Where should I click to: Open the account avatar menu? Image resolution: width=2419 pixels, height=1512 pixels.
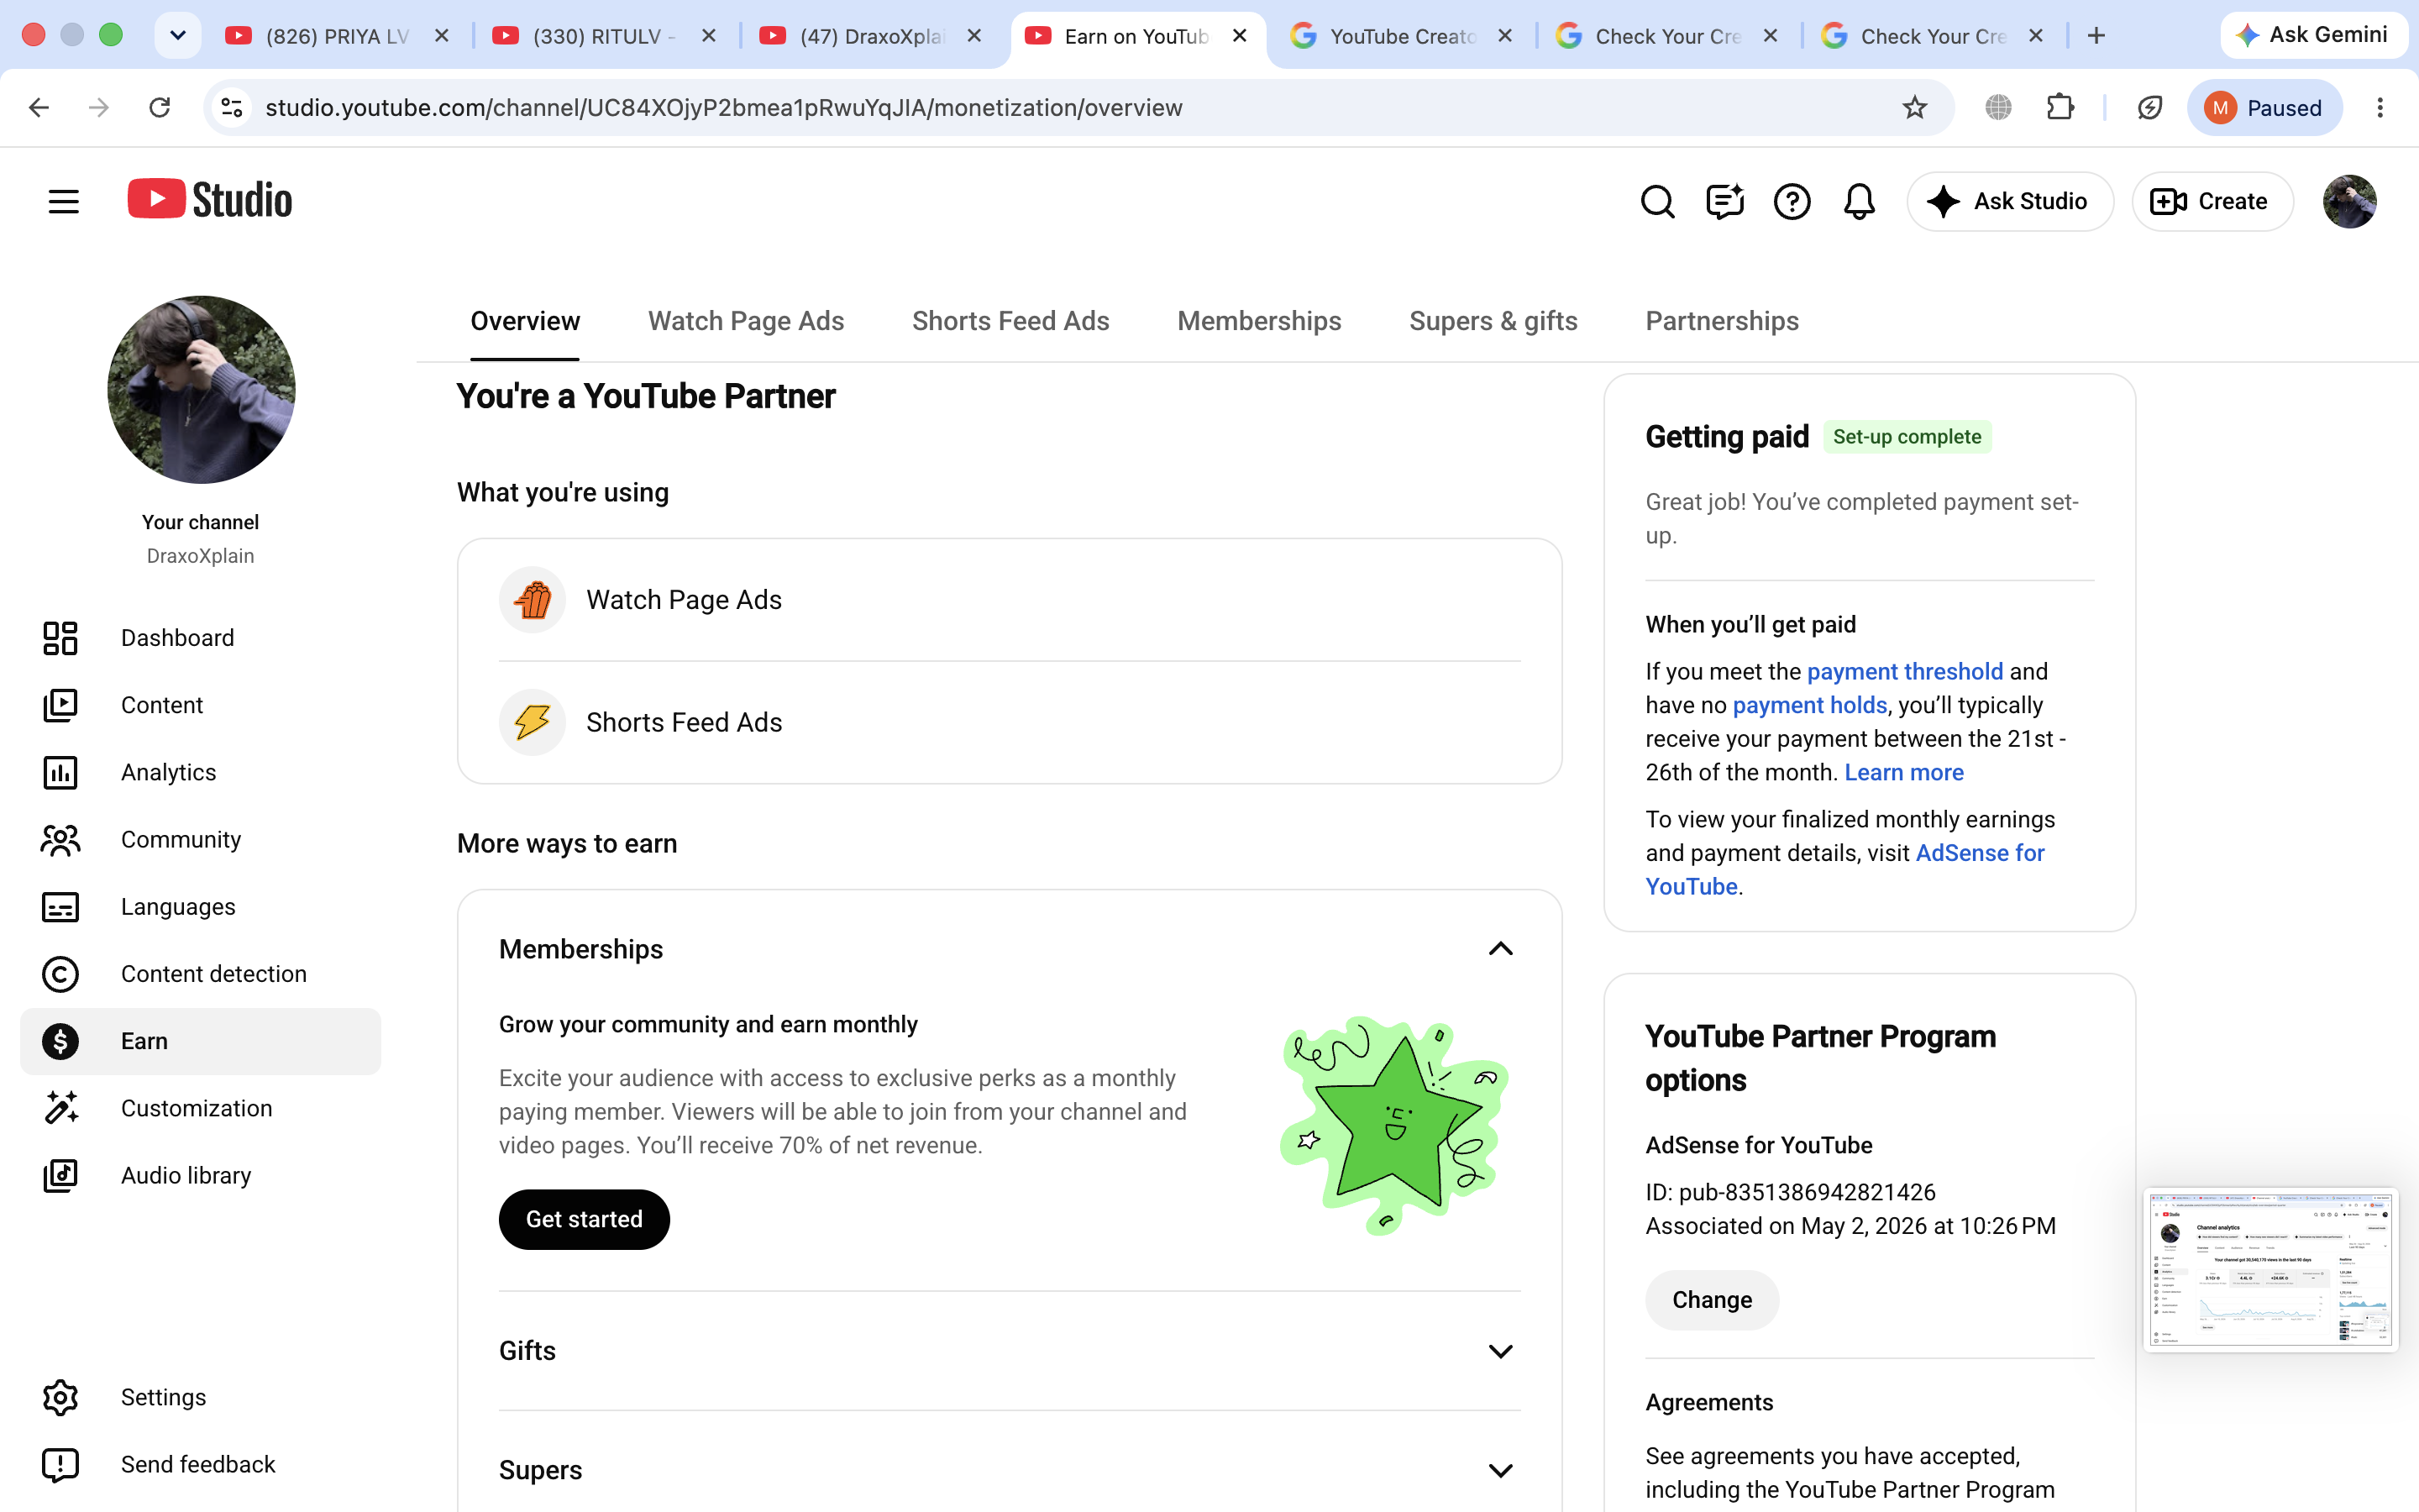[2349, 201]
